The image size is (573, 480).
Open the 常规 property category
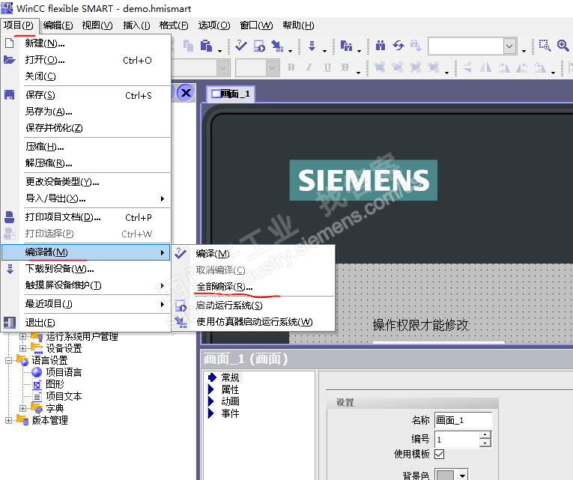pos(230,377)
